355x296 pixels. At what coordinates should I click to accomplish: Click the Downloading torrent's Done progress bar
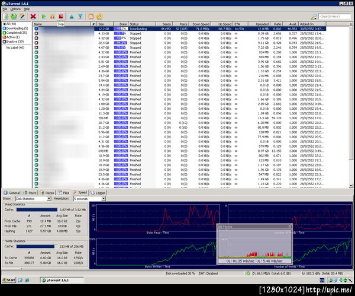121,28
